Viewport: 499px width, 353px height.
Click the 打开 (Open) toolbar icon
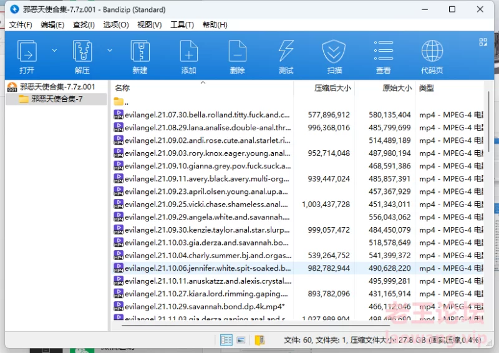tap(27, 51)
